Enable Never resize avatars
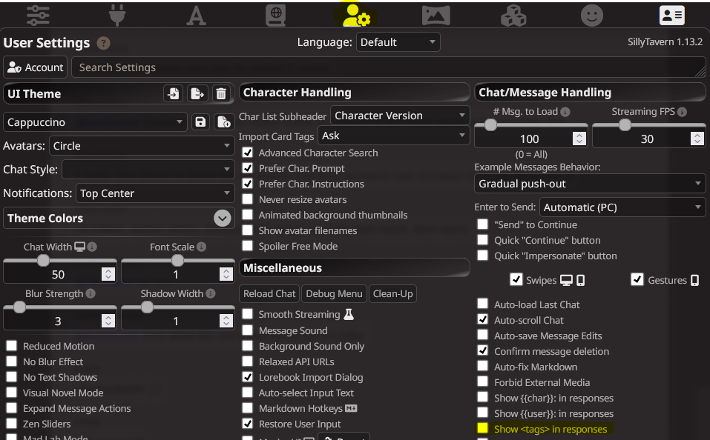 (x=248, y=199)
